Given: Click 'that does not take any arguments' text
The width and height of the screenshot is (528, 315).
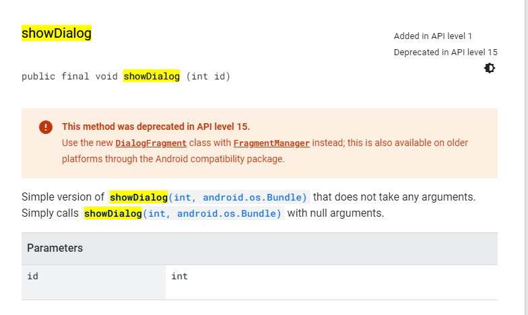Looking at the screenshot, I should coord(395,197).
